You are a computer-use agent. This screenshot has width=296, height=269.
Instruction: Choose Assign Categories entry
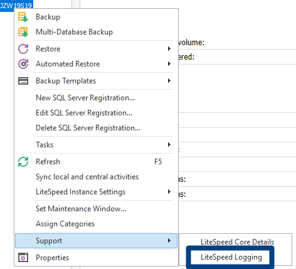(x=65, y=224)
